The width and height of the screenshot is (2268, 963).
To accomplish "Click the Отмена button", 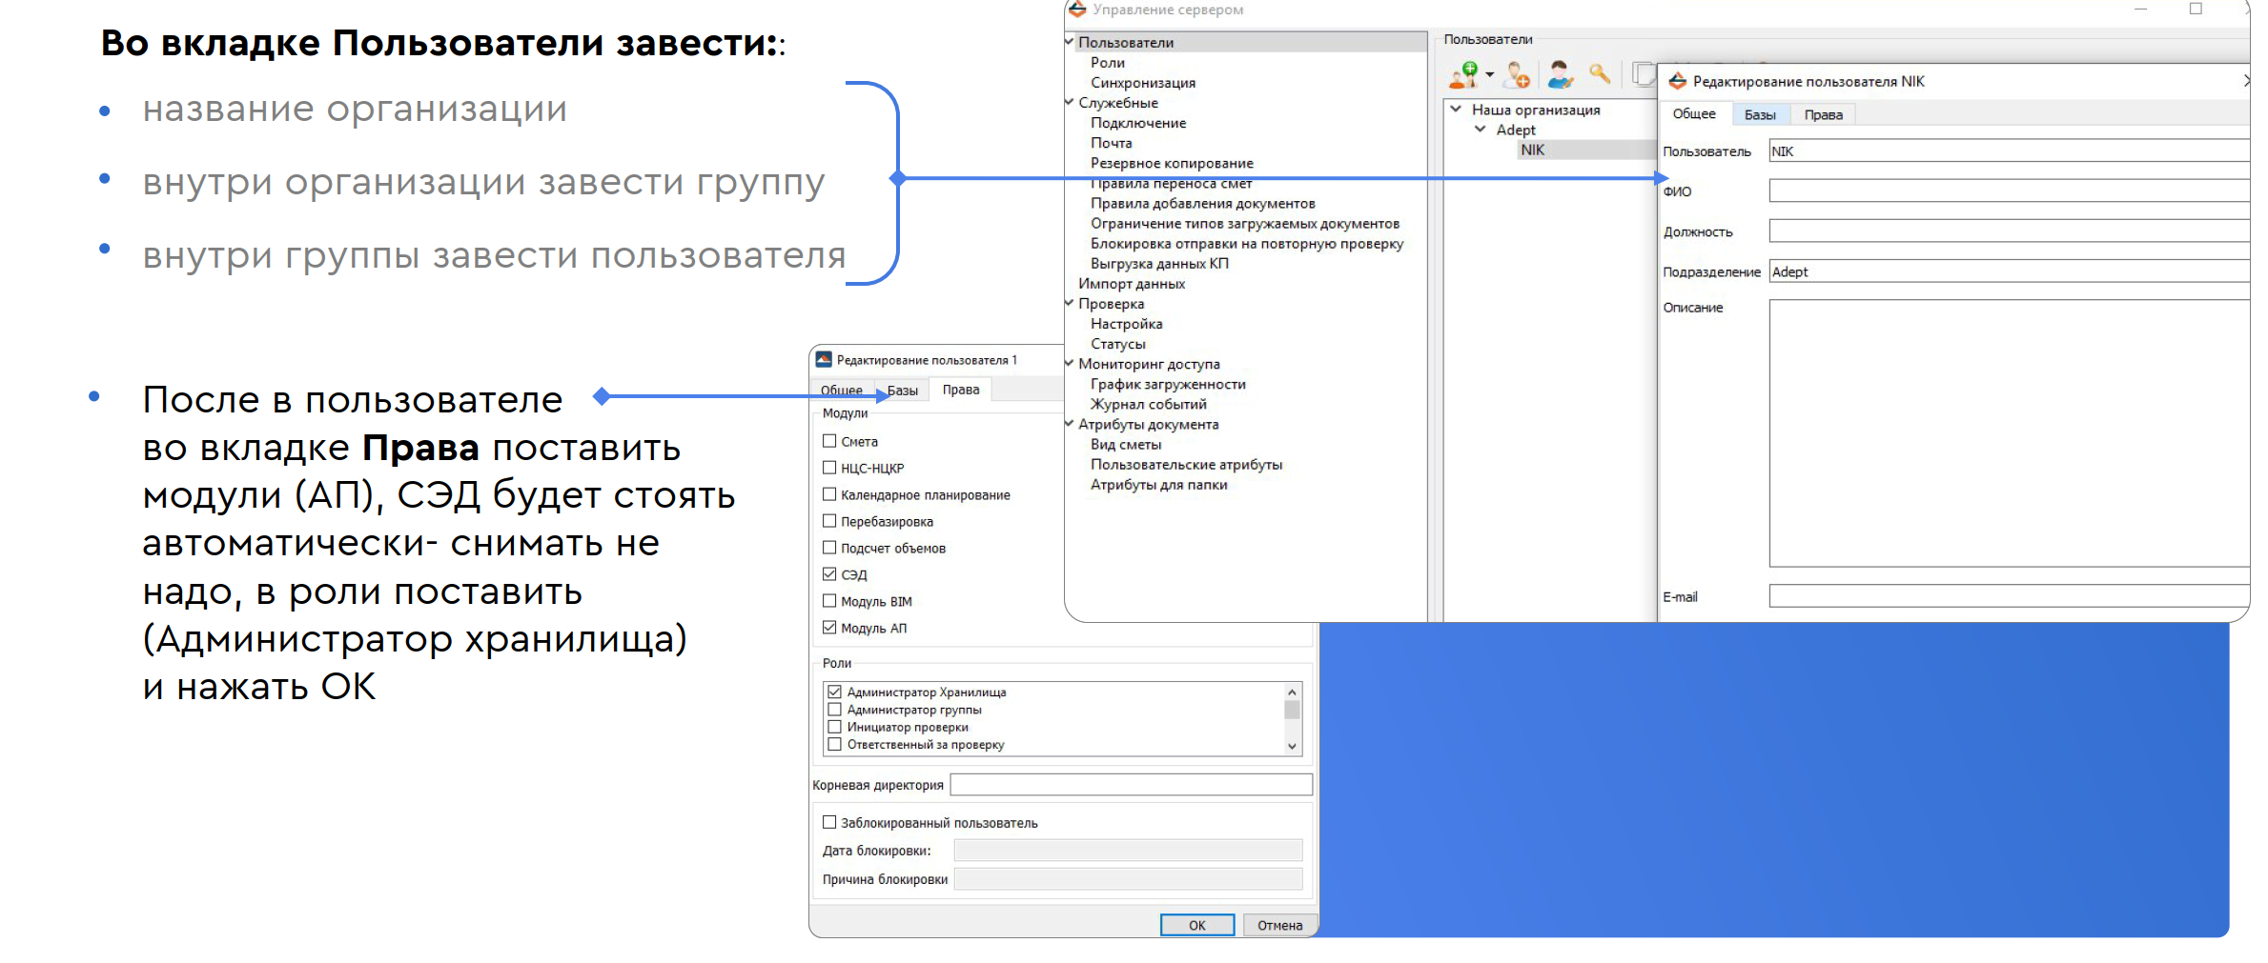I will 1279,925.
